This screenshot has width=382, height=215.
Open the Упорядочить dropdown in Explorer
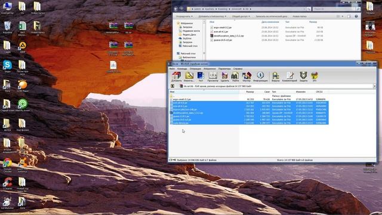(x=184, y=16)
